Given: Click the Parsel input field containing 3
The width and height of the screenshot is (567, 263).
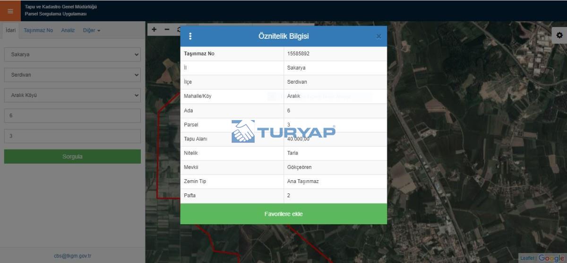Looking at the screenshot, I should coord(72,136).
